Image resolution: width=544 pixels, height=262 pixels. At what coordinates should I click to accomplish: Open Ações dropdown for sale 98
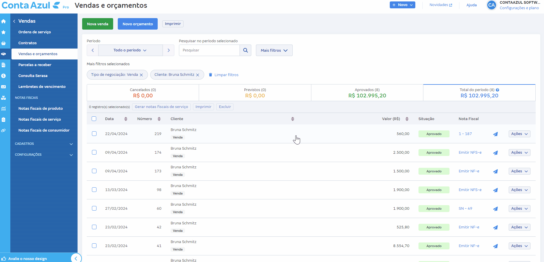tap(519, 190)
